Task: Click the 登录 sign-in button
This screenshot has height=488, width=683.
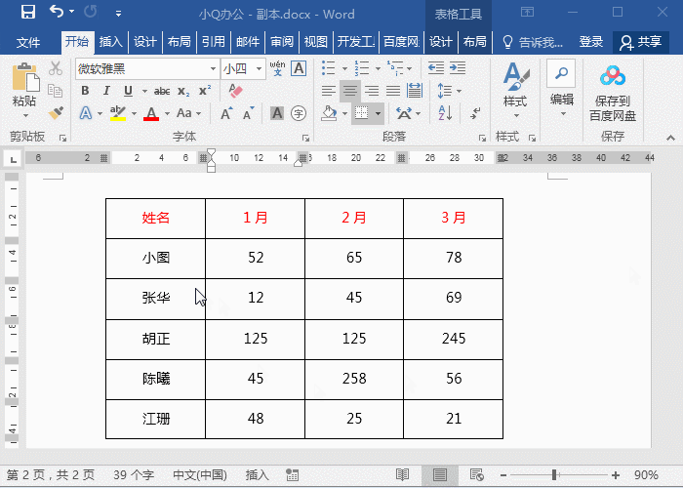Action: coord(590,42)
